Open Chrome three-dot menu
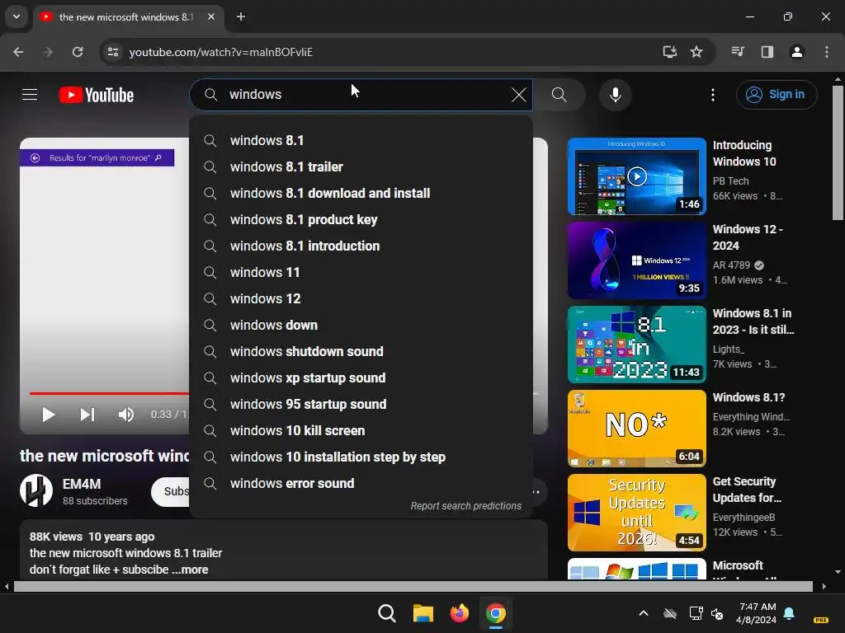 pos(826,52)
